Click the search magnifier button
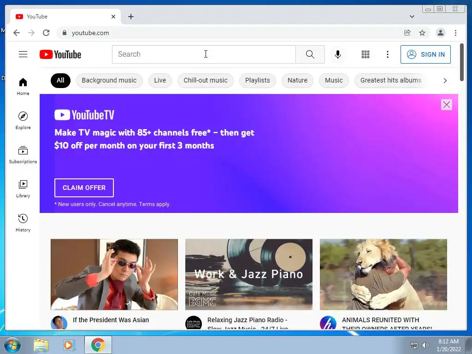Image resolution: width=472 pixels, height=354 pixels. tap(310, 54)
